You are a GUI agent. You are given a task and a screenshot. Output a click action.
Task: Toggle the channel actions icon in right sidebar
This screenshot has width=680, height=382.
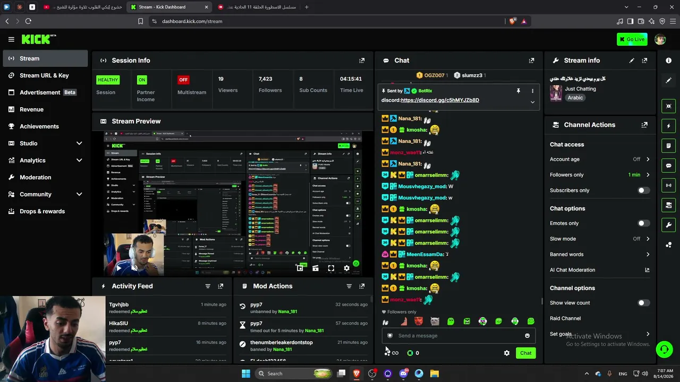click(x=669, y=205)
